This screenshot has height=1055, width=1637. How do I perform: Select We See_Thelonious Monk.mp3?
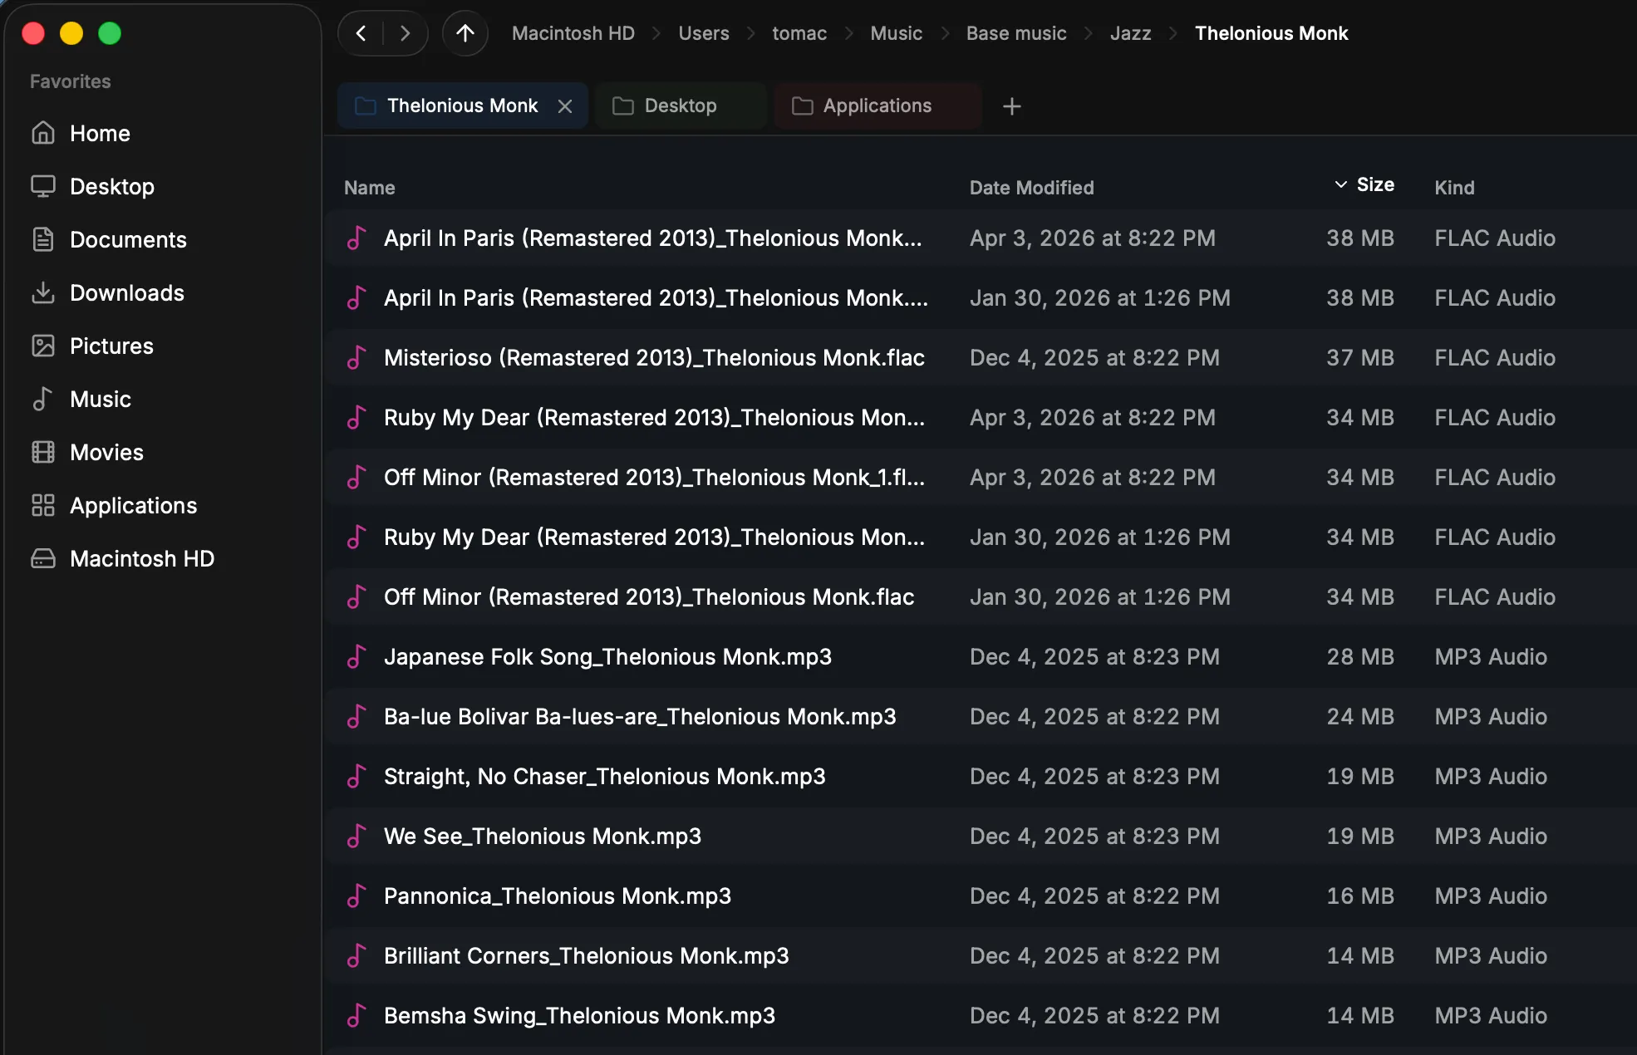point(981,836)
